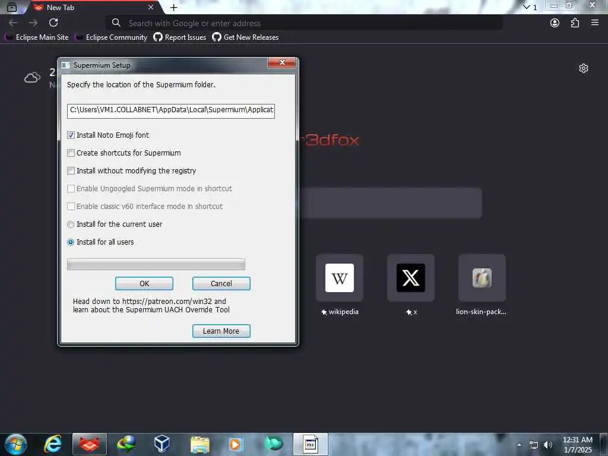This screenshot has width=608, height=456.
Task: Open the Firefox View icon
Action: (12, 7)
